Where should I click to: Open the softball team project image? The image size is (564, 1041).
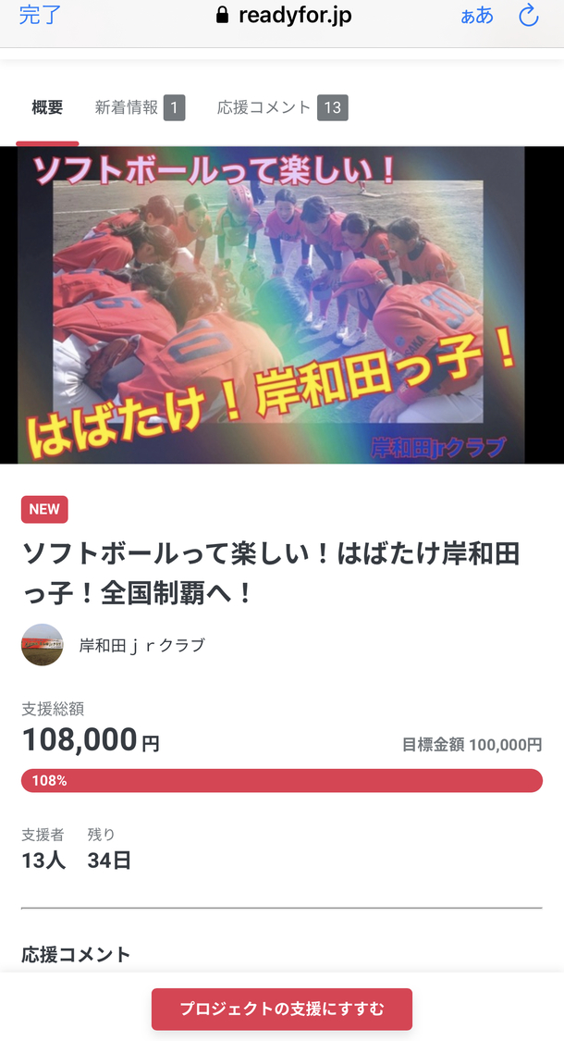(x=282, y=304)
